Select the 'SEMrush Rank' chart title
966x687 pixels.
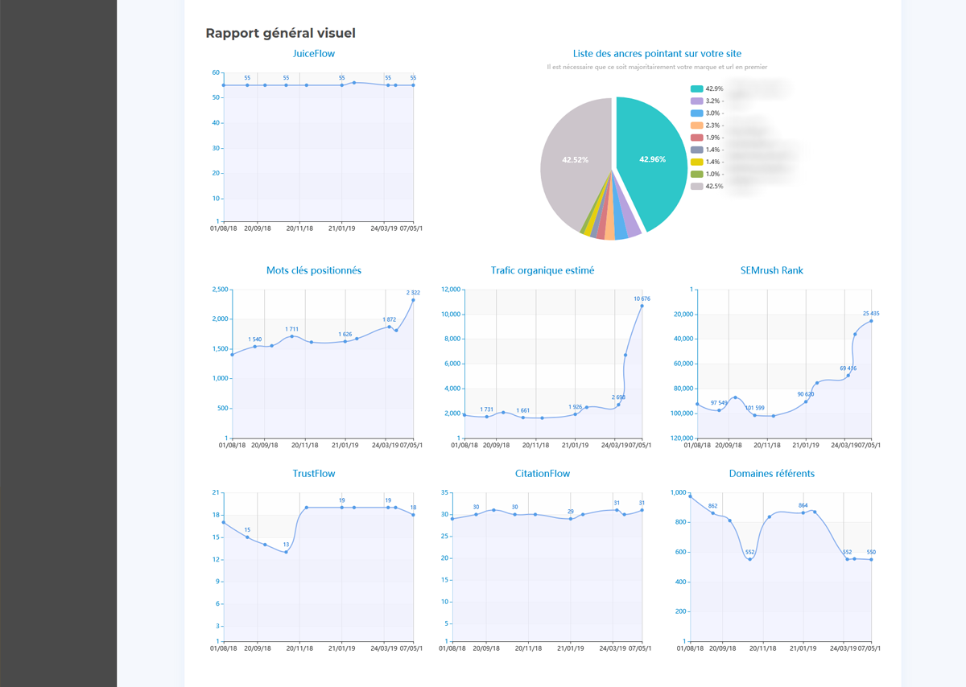click(771, 271)
